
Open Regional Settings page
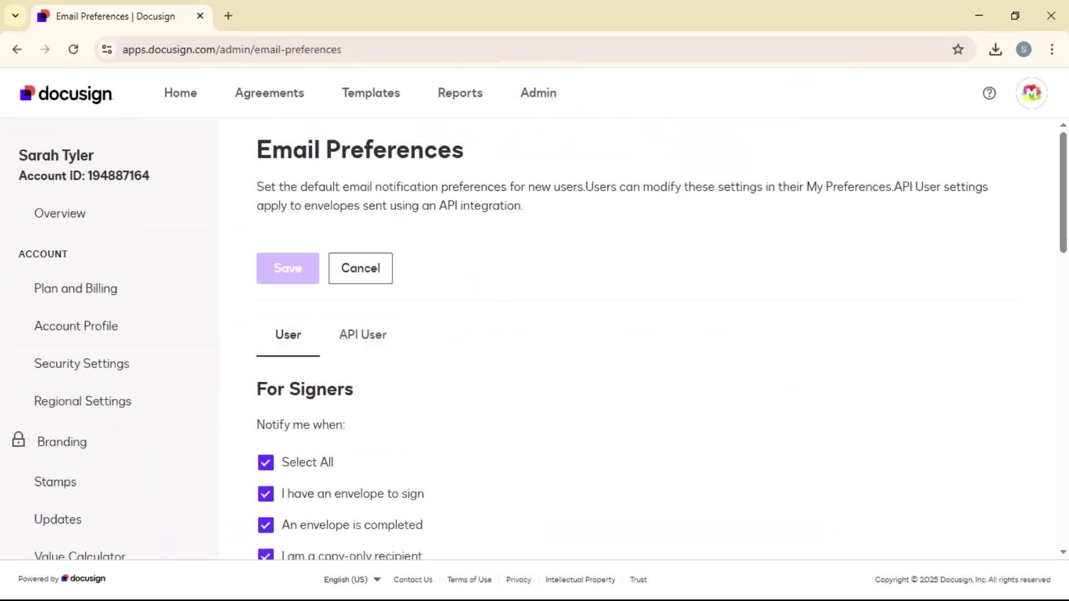pos(82,401)
